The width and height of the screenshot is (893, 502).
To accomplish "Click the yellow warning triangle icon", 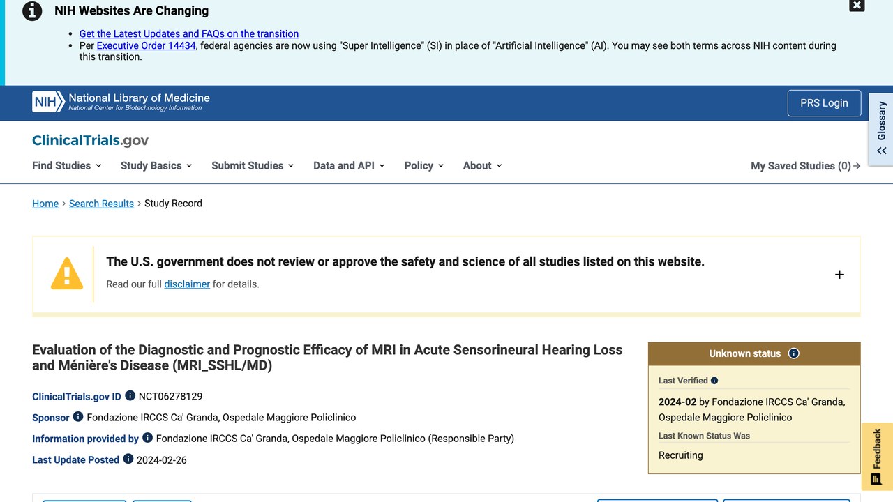I will (67, 273).
